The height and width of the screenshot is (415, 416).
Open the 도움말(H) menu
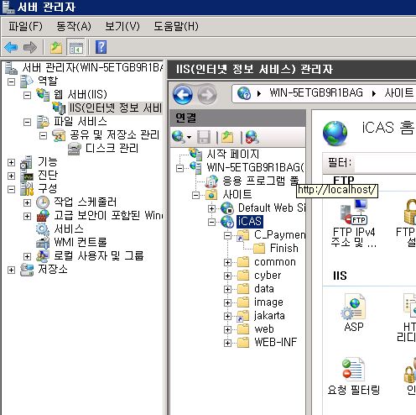(176, 26)
